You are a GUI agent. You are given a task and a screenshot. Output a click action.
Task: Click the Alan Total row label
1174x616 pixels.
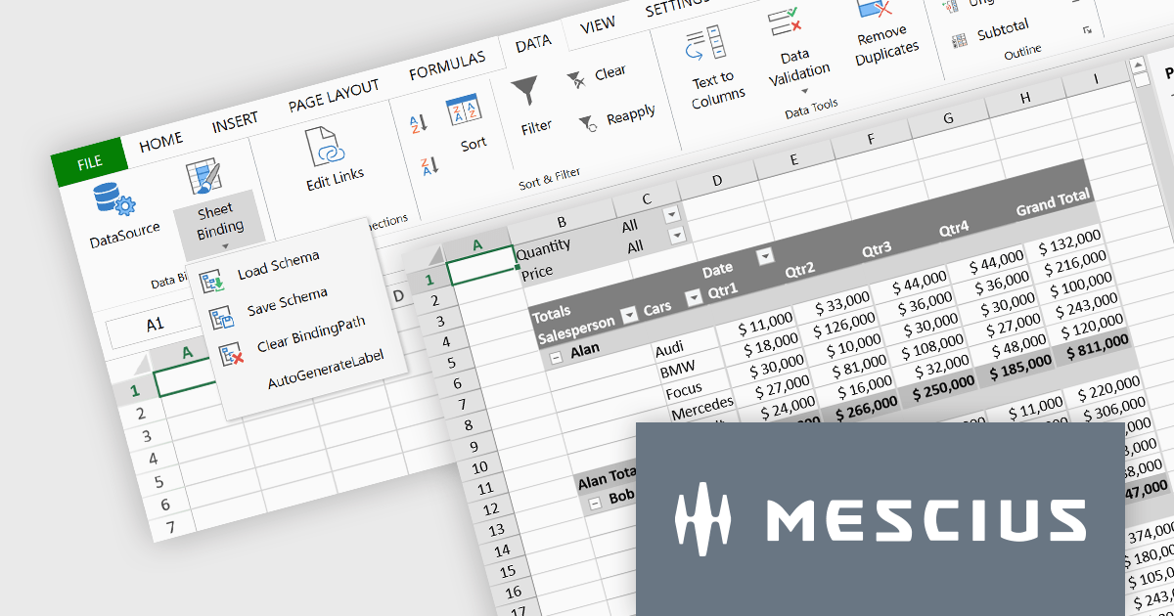(x=607, y=478)
